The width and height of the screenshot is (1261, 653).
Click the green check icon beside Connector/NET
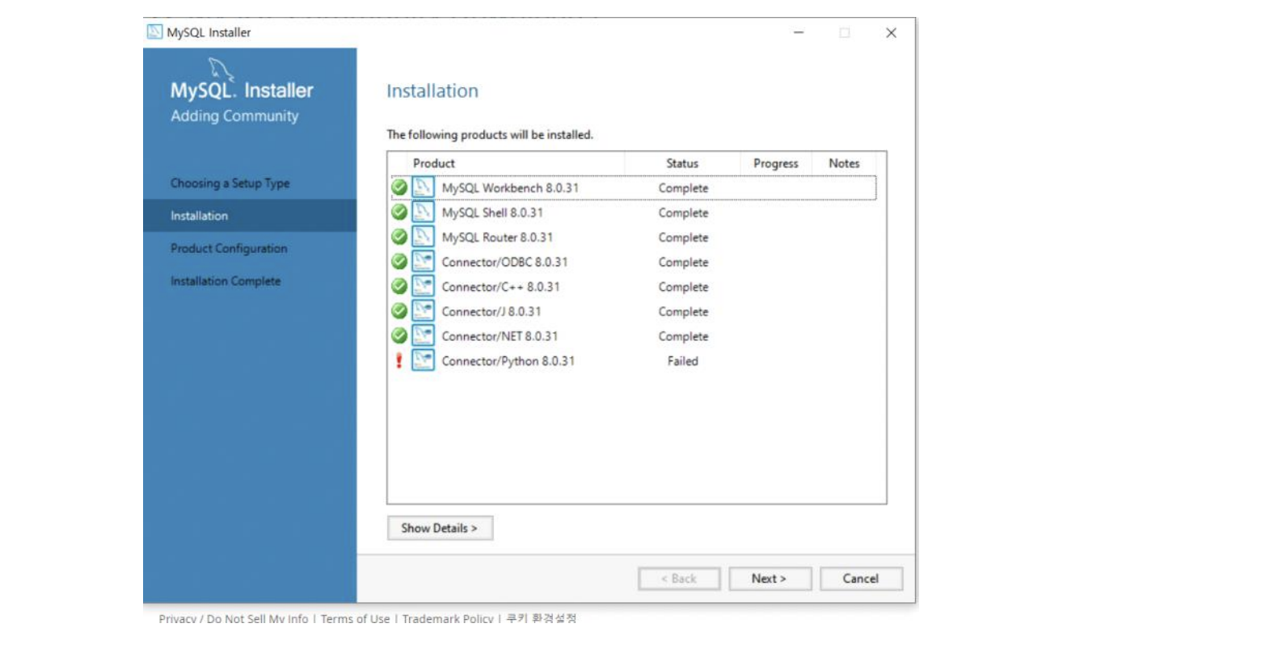pyautogui.click(x=399, y=335)
